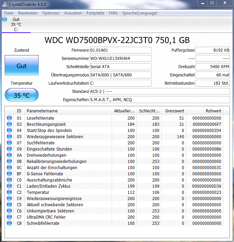Click raw value 000000000D36
Viewport: 234px width, 242px height.
pos(207,186)
